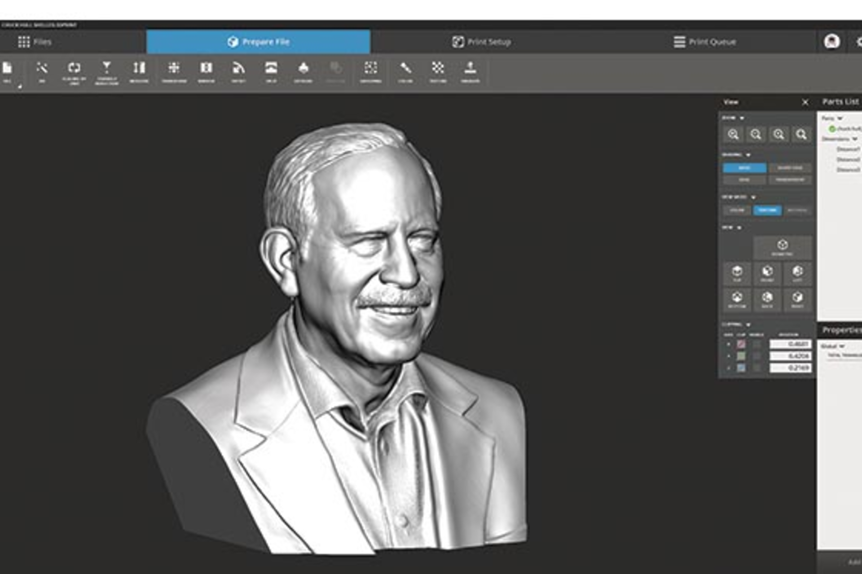Image resolution: width=862 pixels, height=574 pixels.
Task: Open the Print Queue tab
Action: click(x=705, y=42)
